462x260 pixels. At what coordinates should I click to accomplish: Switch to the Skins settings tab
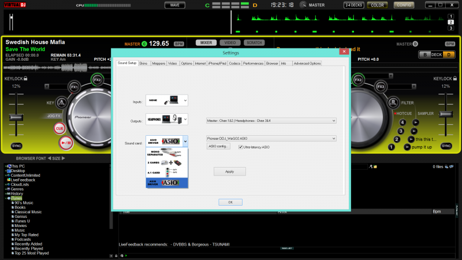pyautogui.click(x=143, y=64)
